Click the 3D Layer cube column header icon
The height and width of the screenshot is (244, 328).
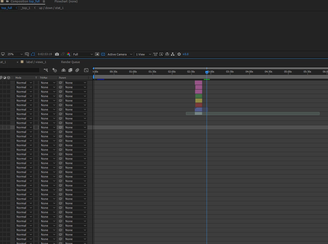pos(9,77)
